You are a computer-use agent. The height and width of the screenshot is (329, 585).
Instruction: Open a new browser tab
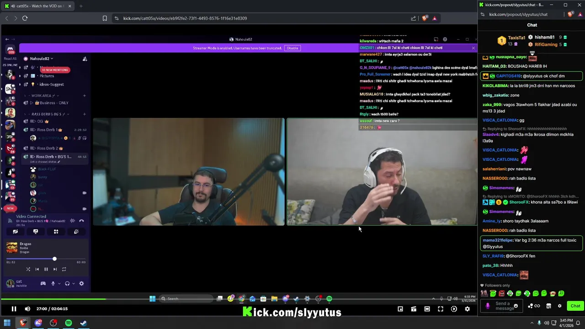81,6
